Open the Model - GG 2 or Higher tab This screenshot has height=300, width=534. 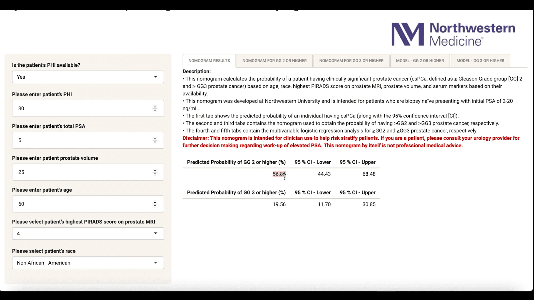420,61
